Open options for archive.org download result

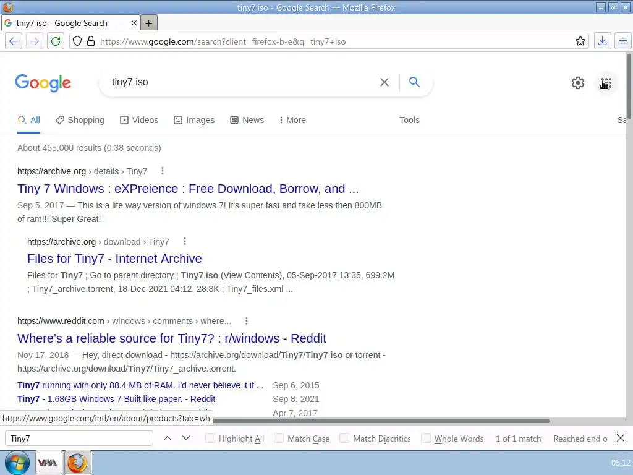tap(184, 242)
